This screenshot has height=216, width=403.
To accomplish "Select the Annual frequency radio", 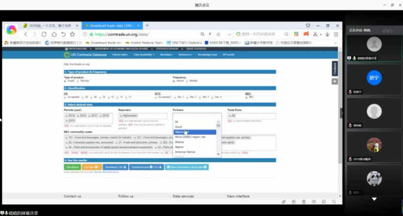I will click(174, 81).
